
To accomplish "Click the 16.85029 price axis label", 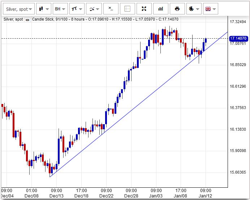I will [238, 65].
